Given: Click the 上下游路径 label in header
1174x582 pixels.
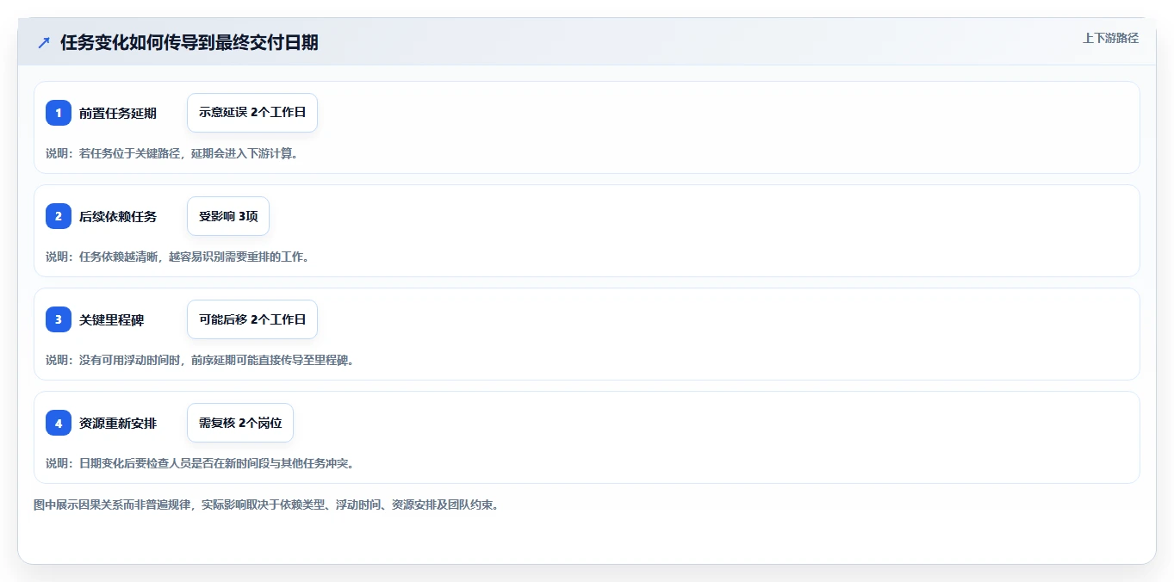Looking at the screenshot, I should 1110,38.
